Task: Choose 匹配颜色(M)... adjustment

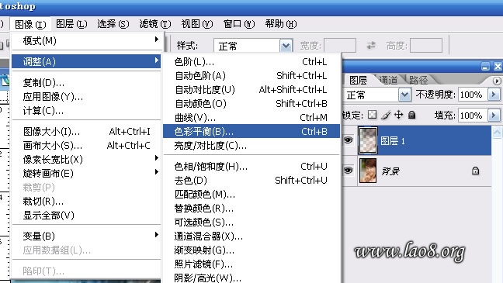Action: coord(251,194)
